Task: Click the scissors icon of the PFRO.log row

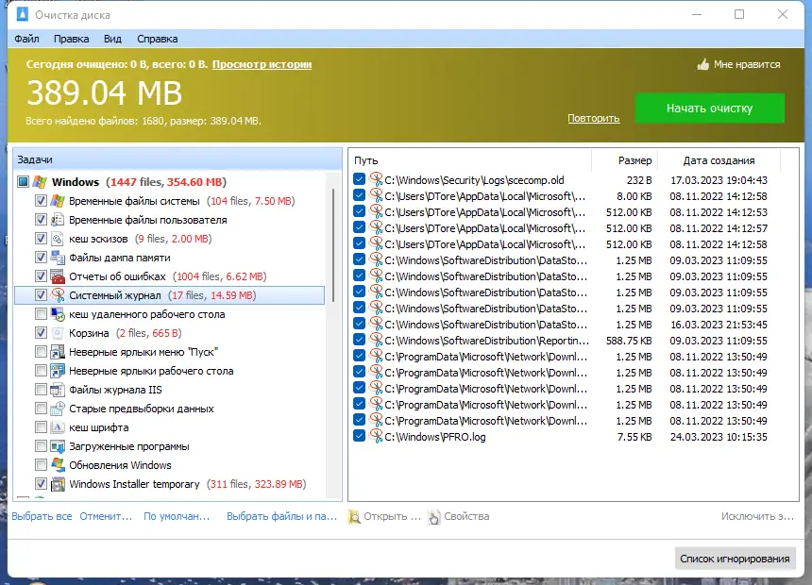Action: (x=376, y=437)
